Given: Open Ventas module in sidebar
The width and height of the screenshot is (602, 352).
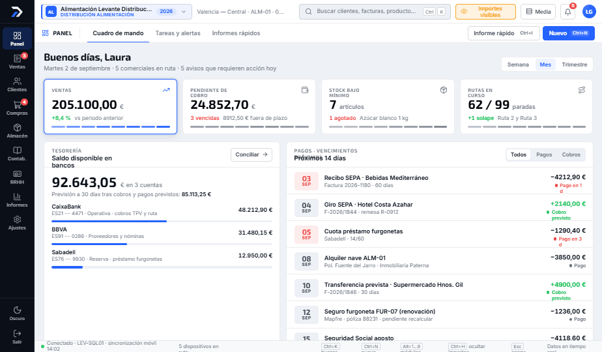Looking at the screenshot, I should pyautogui.click(x=17, y=61).
